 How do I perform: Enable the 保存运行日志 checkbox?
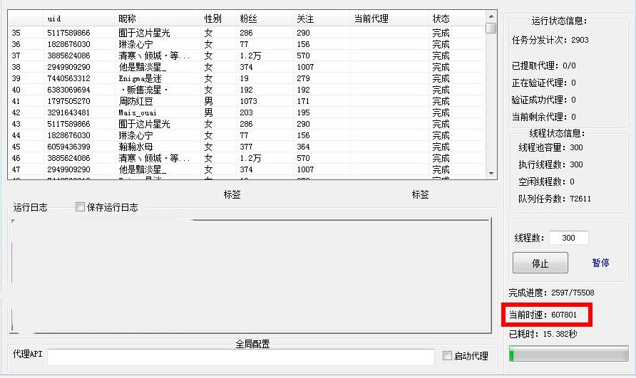click(81, 207)
